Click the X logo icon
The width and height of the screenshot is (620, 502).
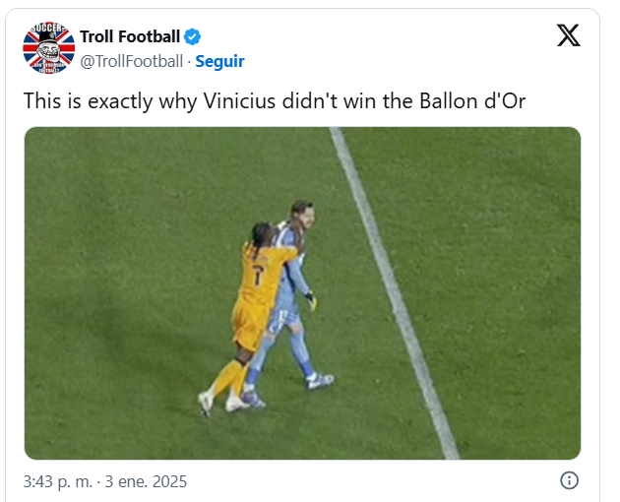coord(568,35)
